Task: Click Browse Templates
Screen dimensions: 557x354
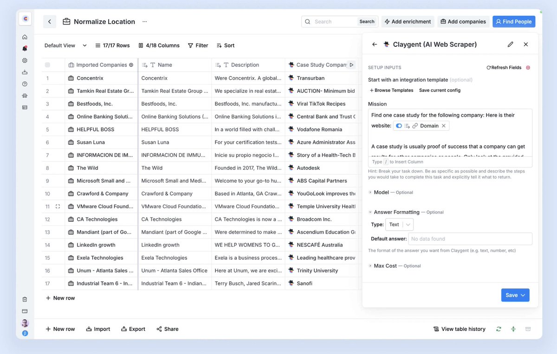Action: coord(391,90)
